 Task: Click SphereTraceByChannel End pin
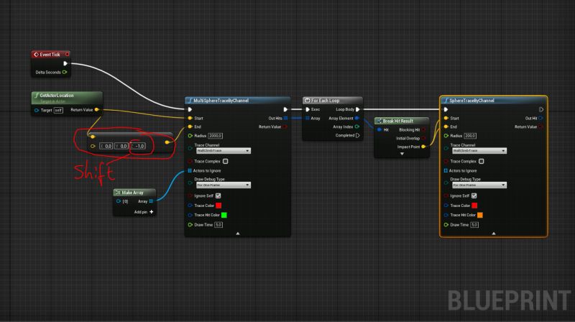pyautogui.click(x=446, y=126)
